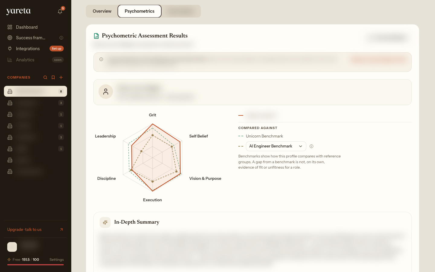Open the notifications bell with 5 badge

pyautogui.click(x=60, y=11)
